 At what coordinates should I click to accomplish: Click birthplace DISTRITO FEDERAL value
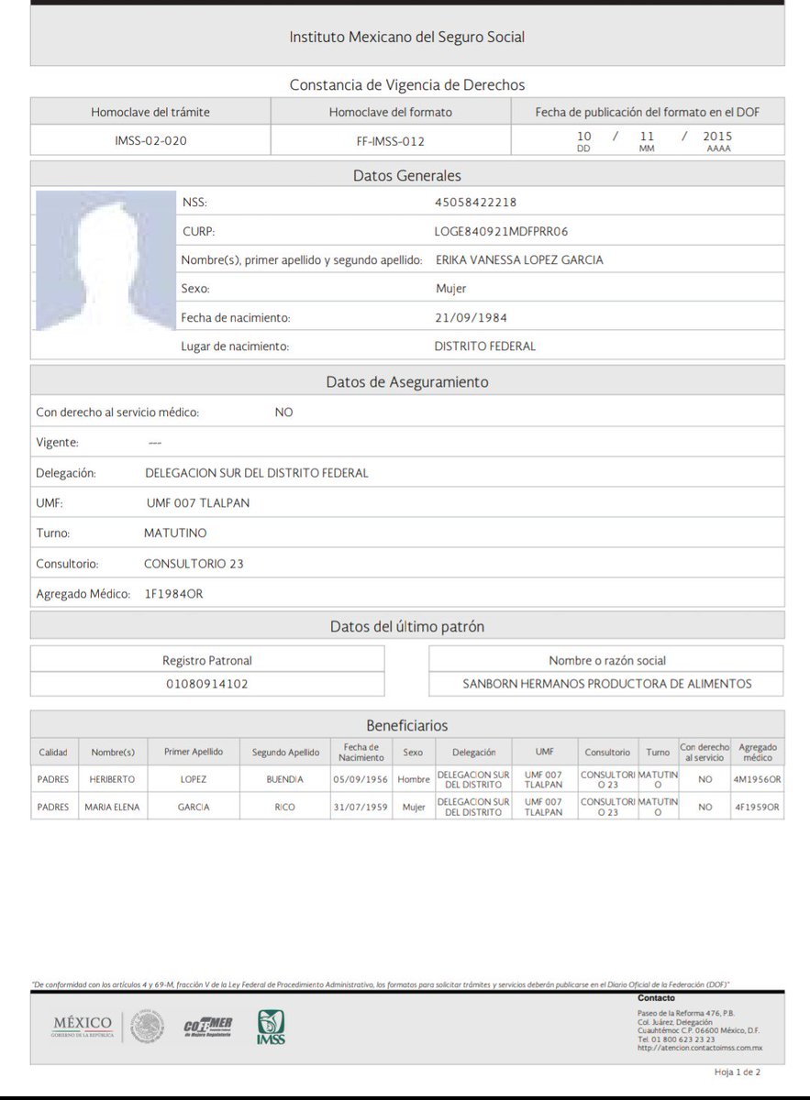pos(484,346)
